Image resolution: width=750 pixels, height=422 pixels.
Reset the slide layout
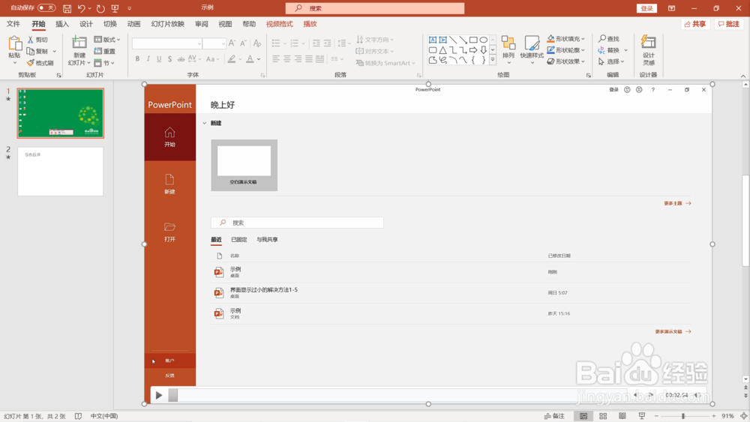click(x=105, y=51)
